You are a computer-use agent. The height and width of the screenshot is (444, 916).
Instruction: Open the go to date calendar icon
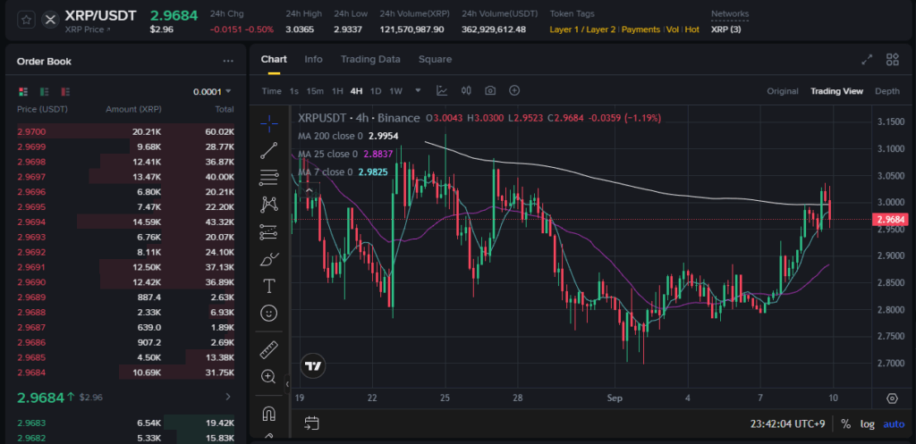(311, 423)
